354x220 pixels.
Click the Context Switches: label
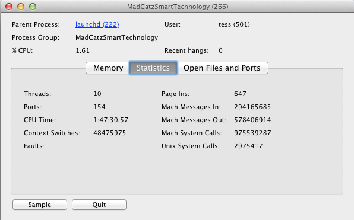coord(52,133)
